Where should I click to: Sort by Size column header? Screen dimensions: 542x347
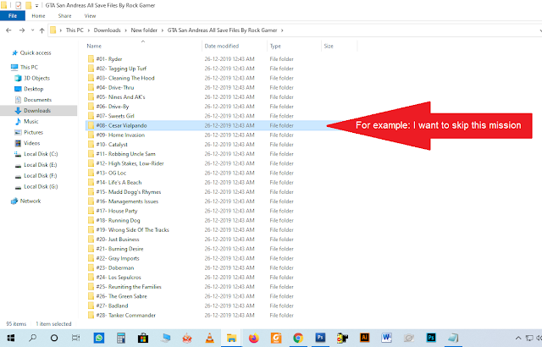tap(329, 46)
